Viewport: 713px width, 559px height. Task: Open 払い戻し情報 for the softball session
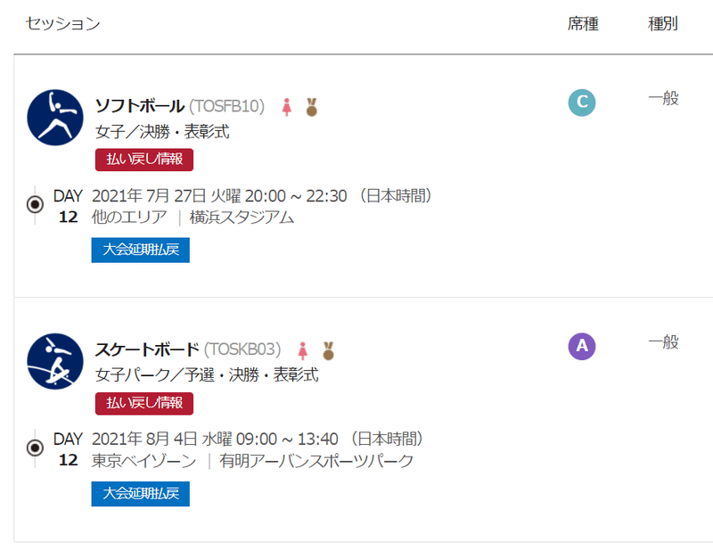click(144, 160)
